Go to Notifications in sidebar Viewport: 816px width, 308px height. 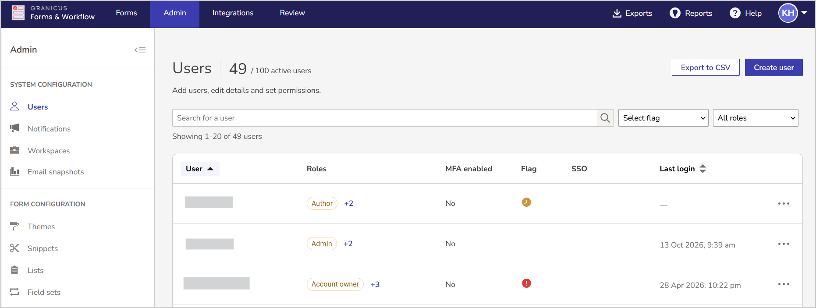point(49,129)
